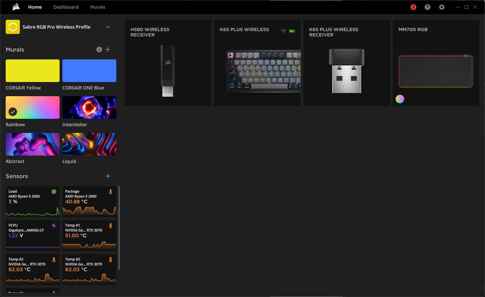Open the K65 Plus Wireless Receiver card
Viewport: 485px width, 297px height.
point(347,63)
